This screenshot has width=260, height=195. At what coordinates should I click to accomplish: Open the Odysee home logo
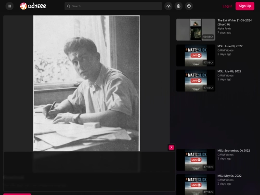point(33,6)
